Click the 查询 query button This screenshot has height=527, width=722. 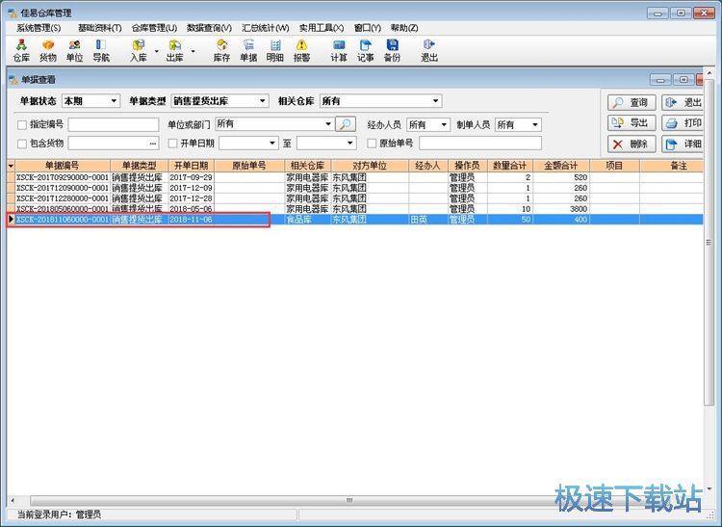pyautogui.click(x=632, y=102)
